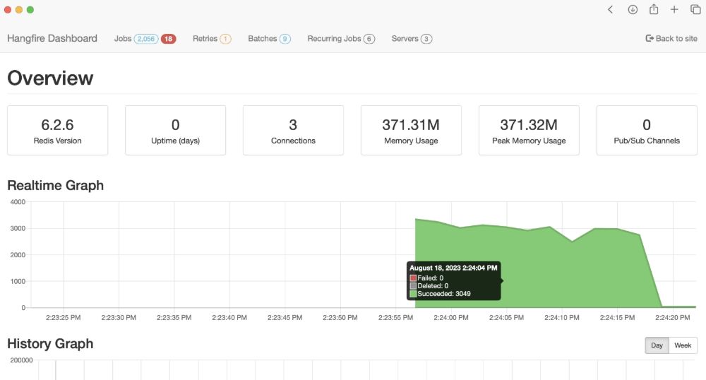Click the 4000 y-axis label
The image size is (706, 380).
tap(18, 202)
